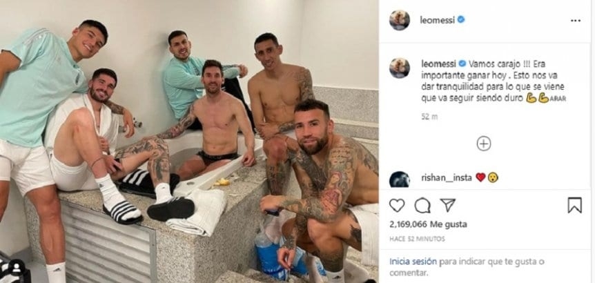This screenshot has height=283, width=595.
Task: Click the HACE 52 MINUTOS timestamp
Action: tap(417, 239)
